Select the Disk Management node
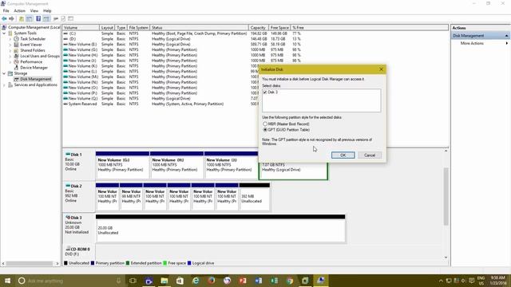The height and width of the screenshot is (287, 511). (x=35, y=79)
